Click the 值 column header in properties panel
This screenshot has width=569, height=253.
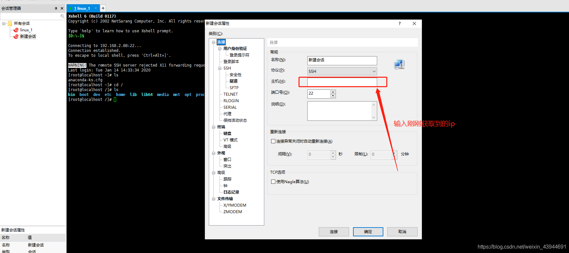pyautogui.click(x=46, y=238)
